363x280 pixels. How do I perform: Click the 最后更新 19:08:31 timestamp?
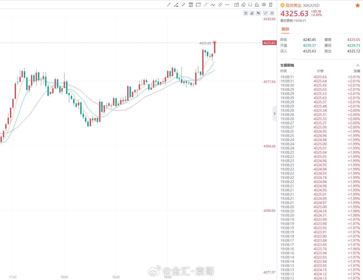(x=293, y=21)
